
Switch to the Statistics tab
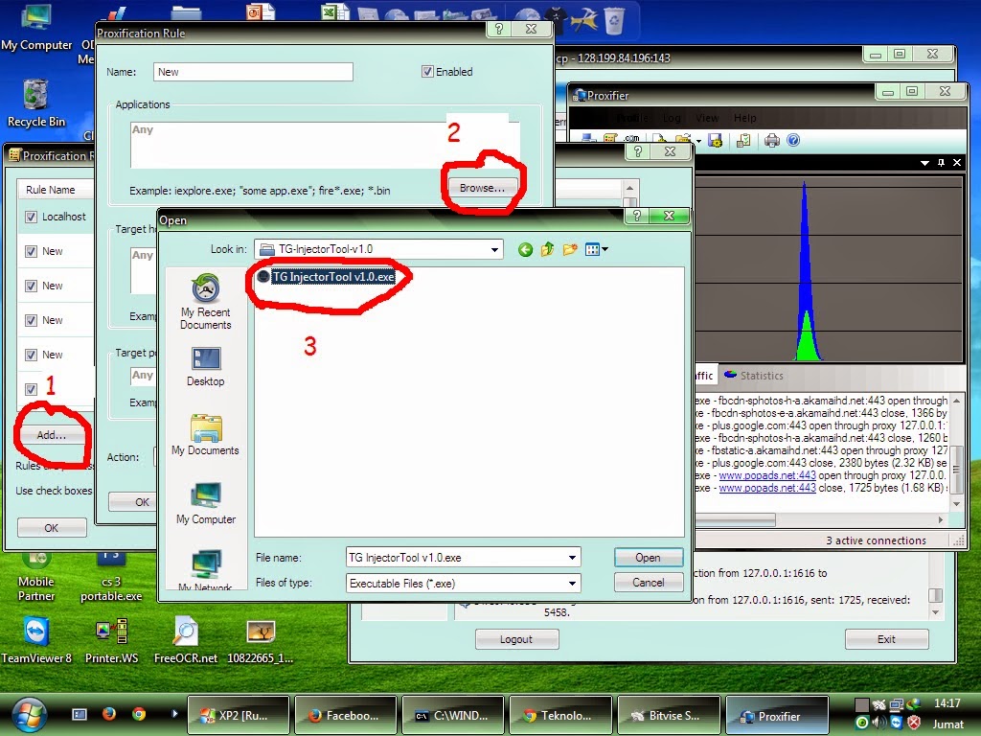(x=754, y=376)
